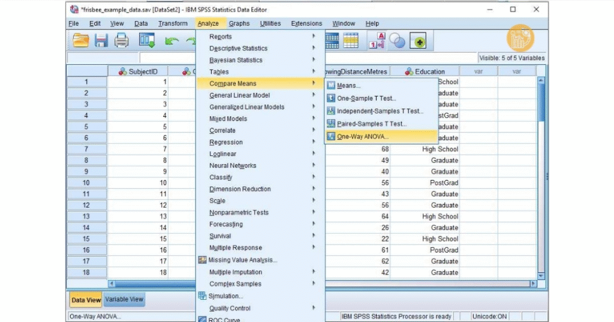Screen dimensions: 614x322
Task: Click the Recall recent dialogs icon
Action: [147, 41]
